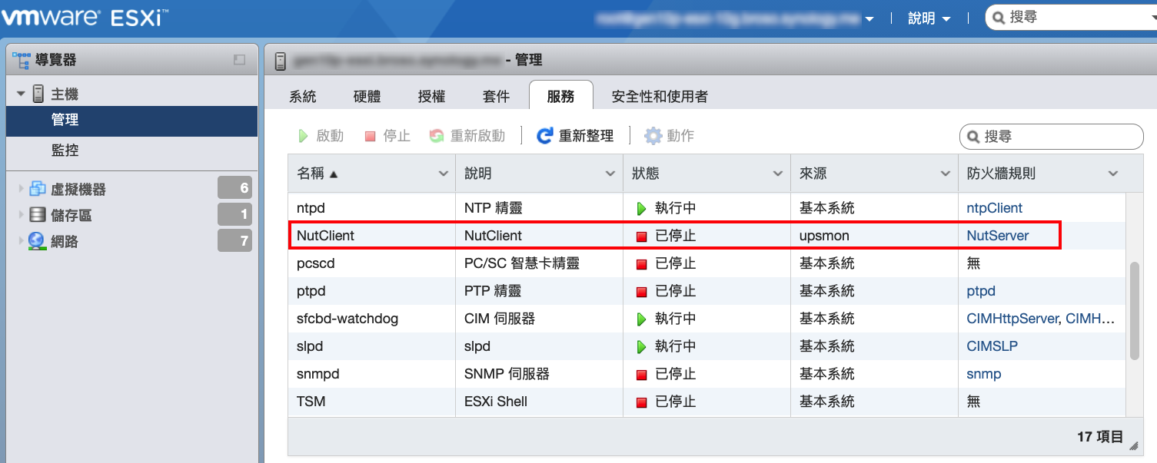
Task: Click the stopped status icon on the TSM row
Action: pyautogui.click(x=642, y=402)
